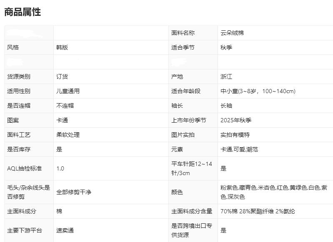
Task: Click the 全部修剪干净 thread trimming value
Action: pos(74,192)
